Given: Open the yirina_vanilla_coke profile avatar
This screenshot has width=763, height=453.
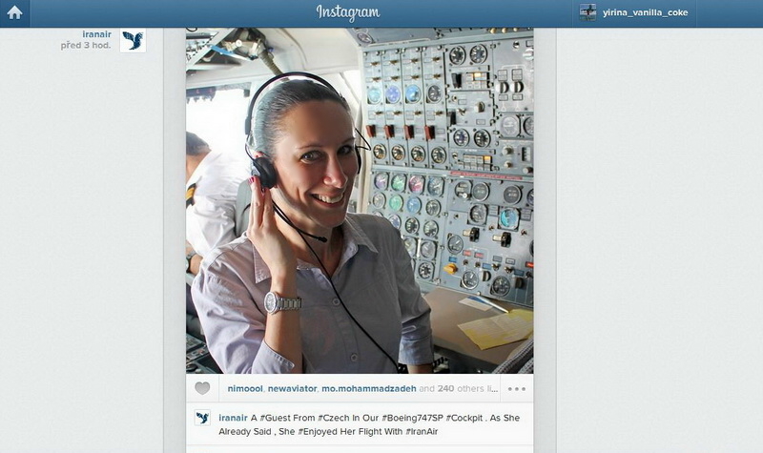Looking at the screenshot, I should 588,12.
